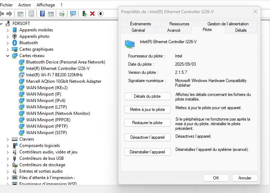Screen dimensions: 270x193
Task: Click the update driver toolbar icon
Action: [x=84, y=14]
